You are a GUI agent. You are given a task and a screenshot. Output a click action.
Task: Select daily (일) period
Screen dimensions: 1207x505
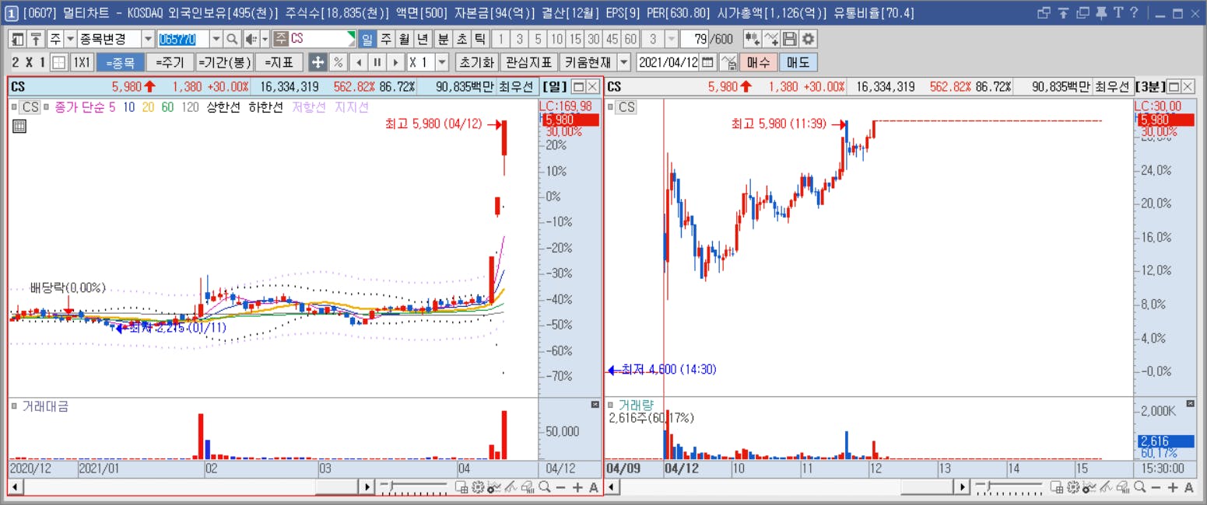click(x=367, y=40)
